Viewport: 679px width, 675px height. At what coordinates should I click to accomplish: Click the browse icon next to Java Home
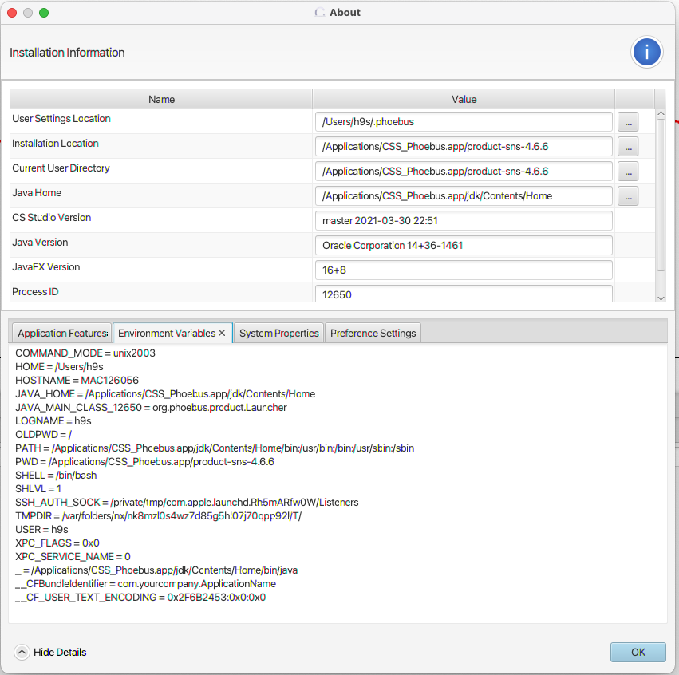(628, 195)
